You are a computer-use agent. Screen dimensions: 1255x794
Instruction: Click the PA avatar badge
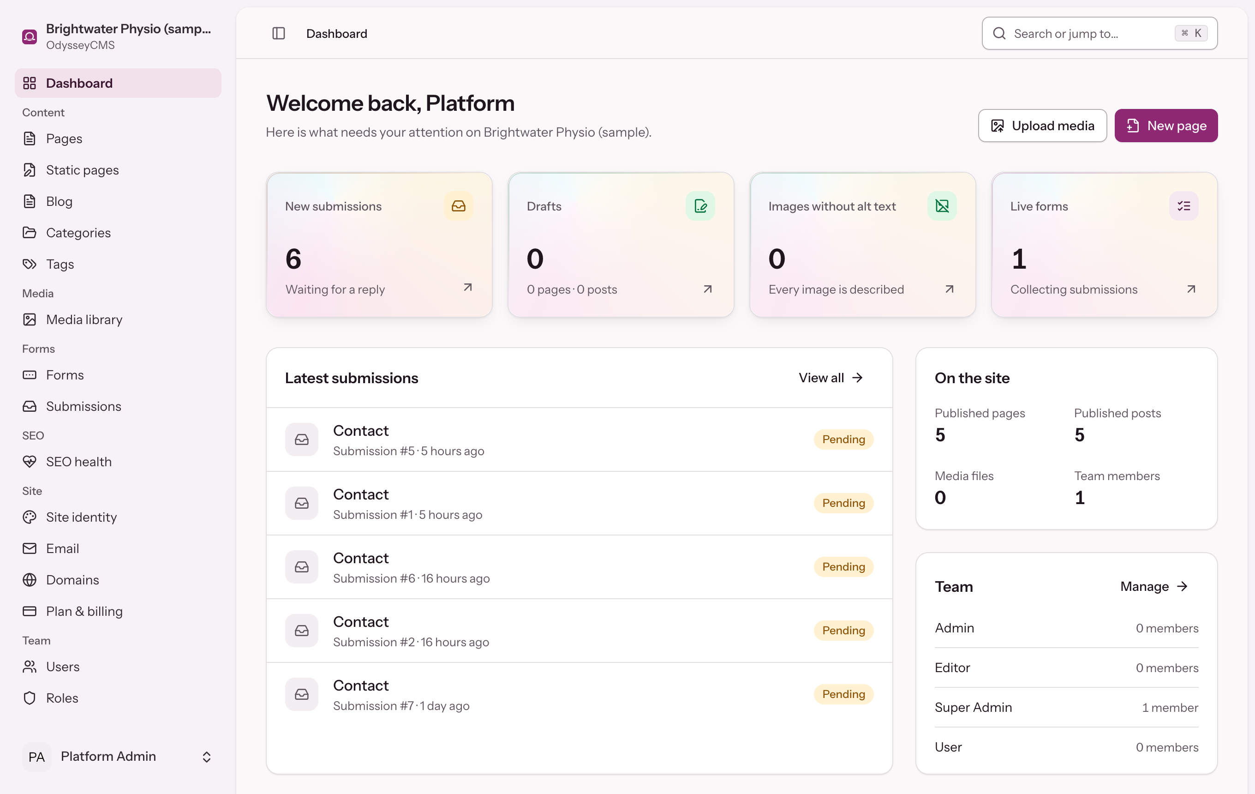[x=36, y=757]
